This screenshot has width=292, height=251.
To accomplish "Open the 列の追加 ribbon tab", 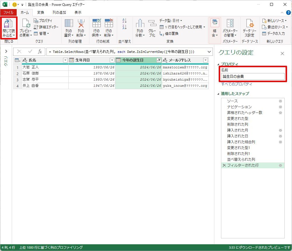I will (59, 13).
